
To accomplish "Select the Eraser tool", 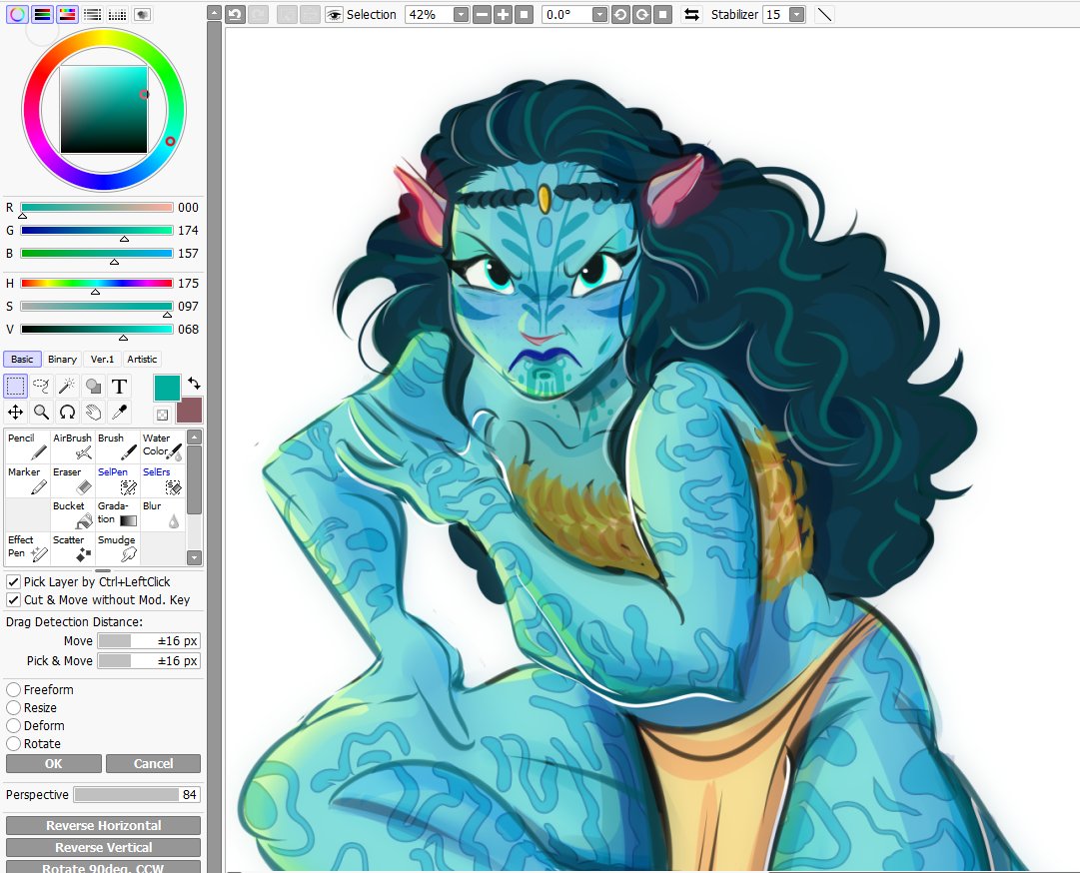I will point(72,480).
